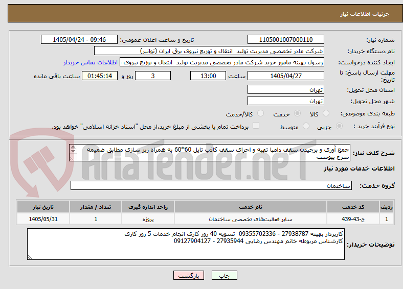403x289 pixels.
Task: Click the resize handle of شرح کلی نیاز box
Action: tap(72, 159)
